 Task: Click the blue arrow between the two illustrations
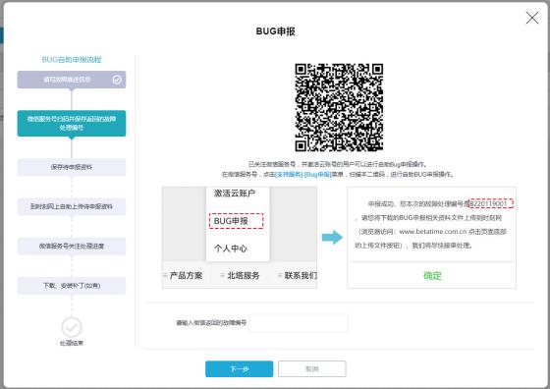332,238
